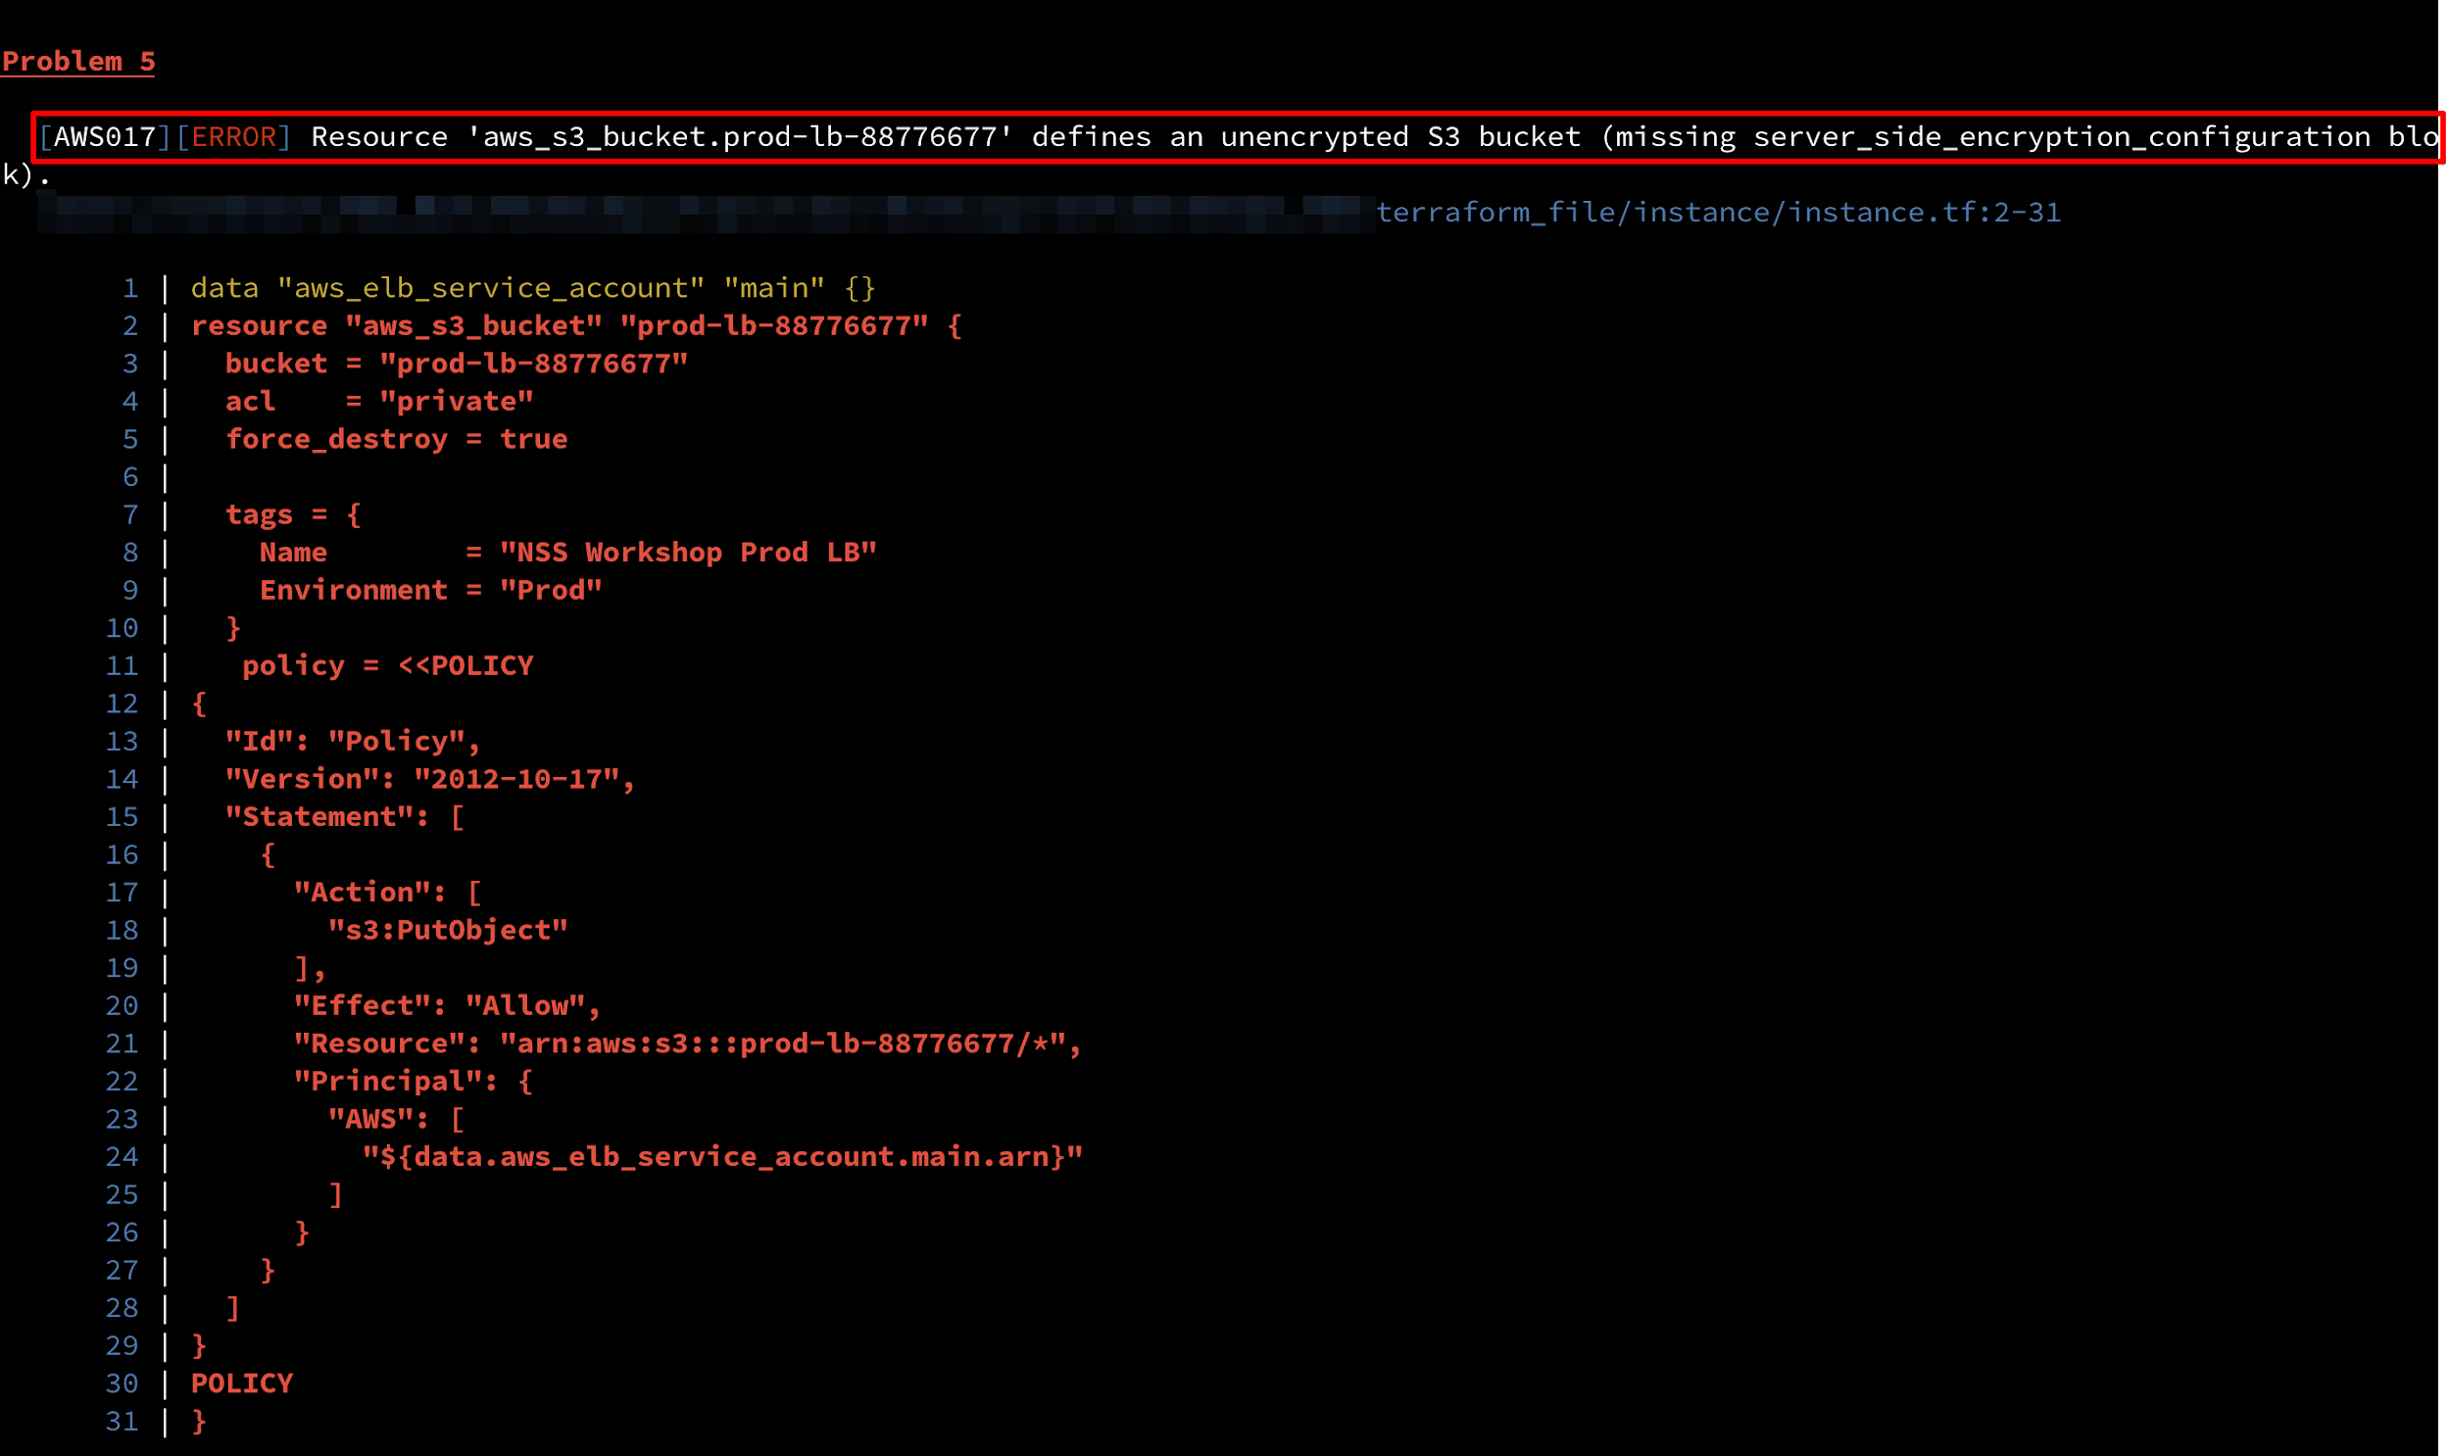The image size is (2450, 1456).
Task: Click the ${data.aws_elb_service_account.main.arn} string
Action: click(722, 1157)
